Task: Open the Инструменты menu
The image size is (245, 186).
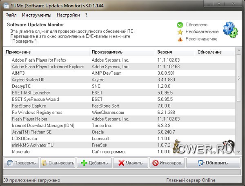Action: (37, 15)
